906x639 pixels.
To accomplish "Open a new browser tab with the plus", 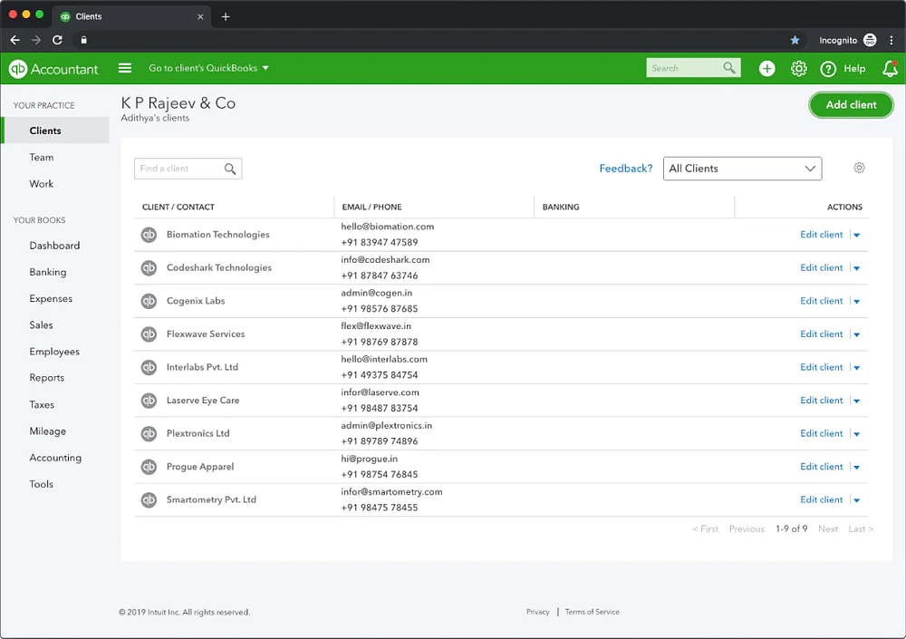I will [x=226, y=17].
